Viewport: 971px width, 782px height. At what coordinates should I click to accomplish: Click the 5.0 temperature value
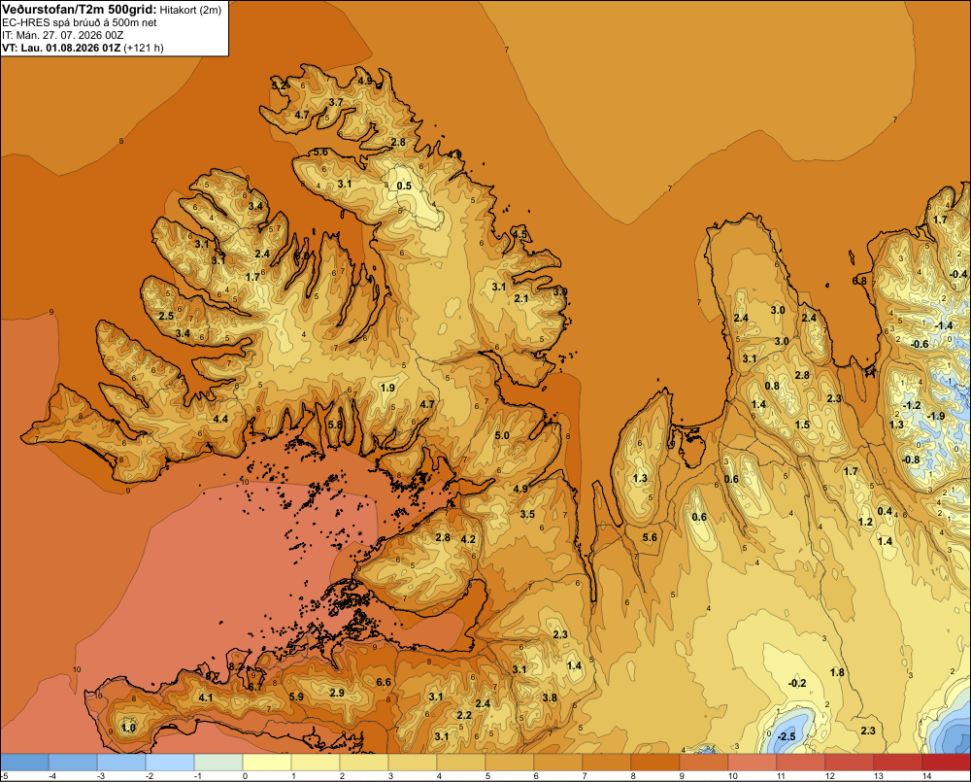(502, 435)
